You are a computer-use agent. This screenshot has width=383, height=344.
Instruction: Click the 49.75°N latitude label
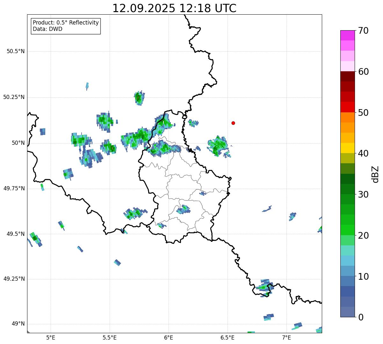14,188
